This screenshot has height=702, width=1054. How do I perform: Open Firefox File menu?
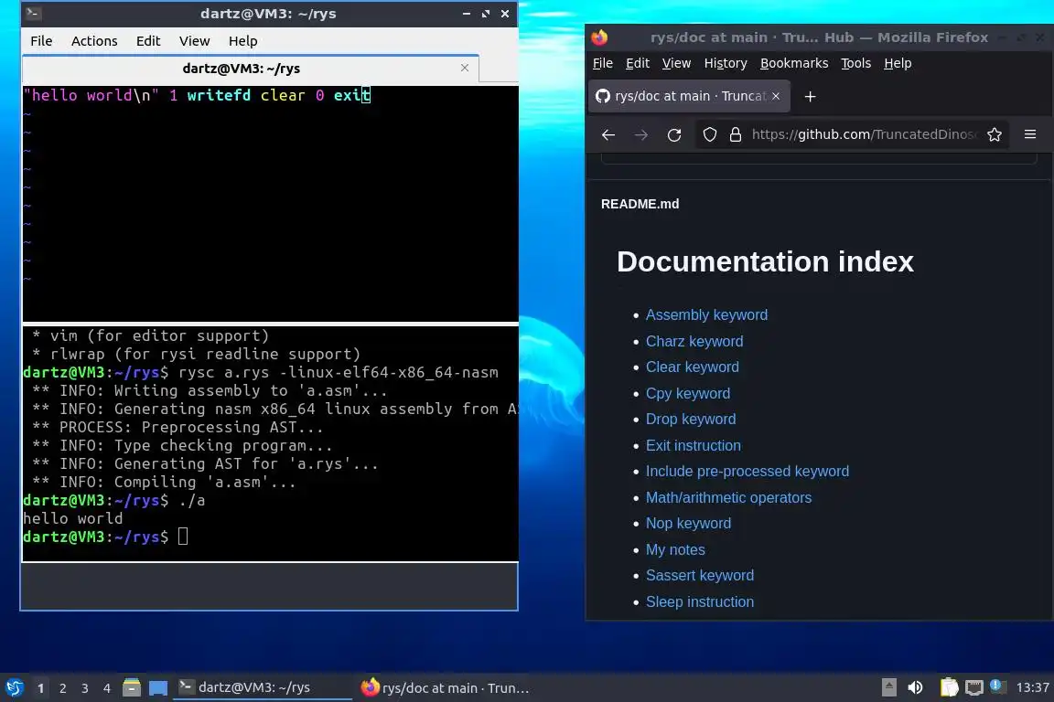point(602,63)
